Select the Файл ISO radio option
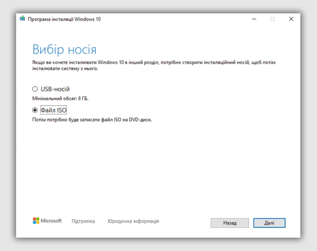This screenshot has height=251, width=317. 35,110
